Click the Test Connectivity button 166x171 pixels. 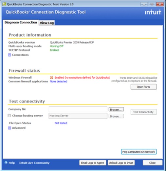[143, 112]
